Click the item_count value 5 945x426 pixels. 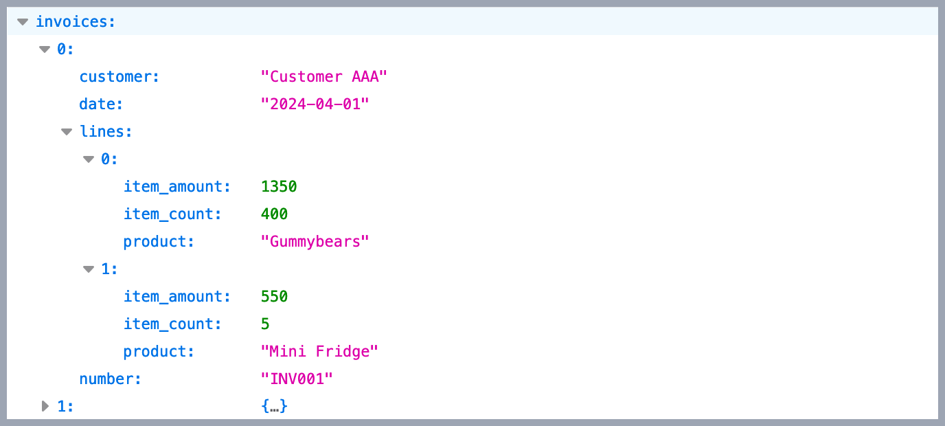(x=266, y=324)
